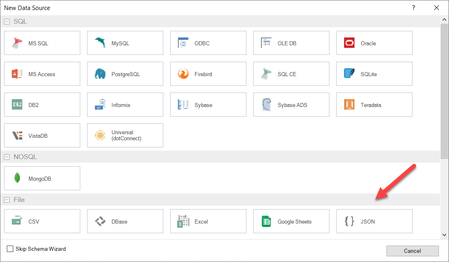Viewport: 449px width, 262px height.
Task: Pick the Sybase icon
Action: tap(183, 105)
